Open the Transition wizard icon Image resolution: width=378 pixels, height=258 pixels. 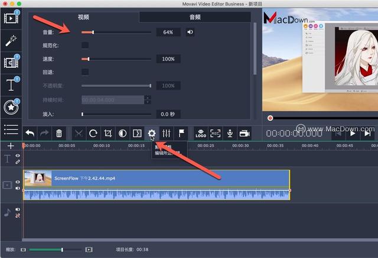137,133
